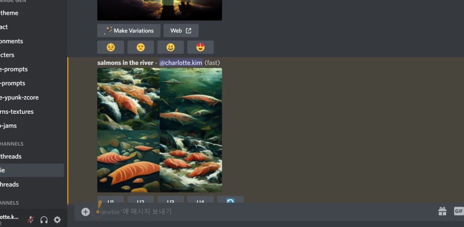Click the Make Variations button
The height and width of the screenshot is (227, 464).
pyautogui.click(x=129, y=31)
